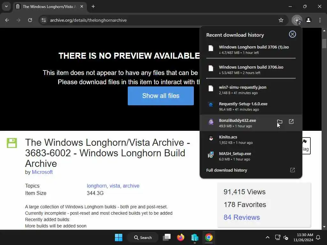Bookmark this page with the star icon

pyautogui.click(x=281, y=20)
